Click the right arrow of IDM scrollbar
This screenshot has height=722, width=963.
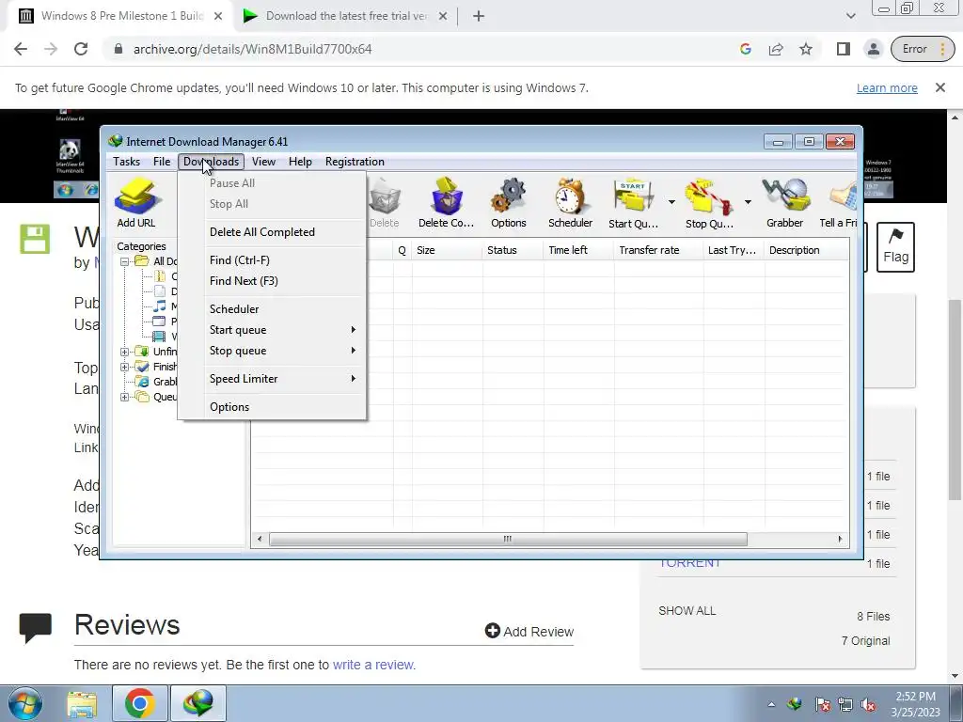[x=840, y=539]
